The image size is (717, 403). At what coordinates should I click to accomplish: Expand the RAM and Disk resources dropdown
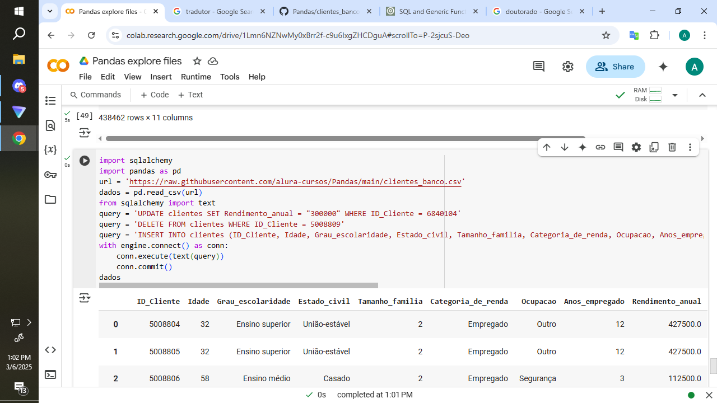[x=675, y=95]
